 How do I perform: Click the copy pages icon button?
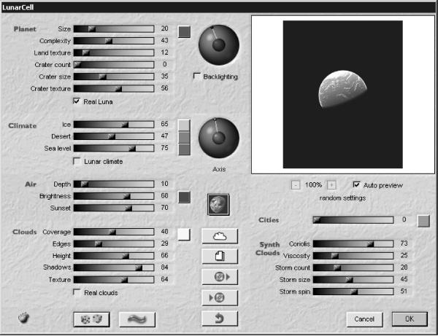click(220, 257)
